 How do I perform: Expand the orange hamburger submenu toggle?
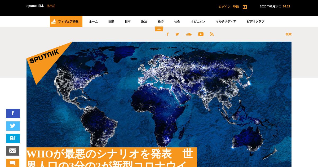tap(159, 29)
